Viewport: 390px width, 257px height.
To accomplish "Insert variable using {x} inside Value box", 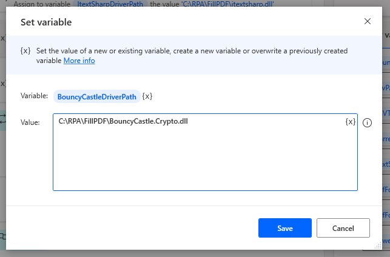I will (x=350, y=122).
